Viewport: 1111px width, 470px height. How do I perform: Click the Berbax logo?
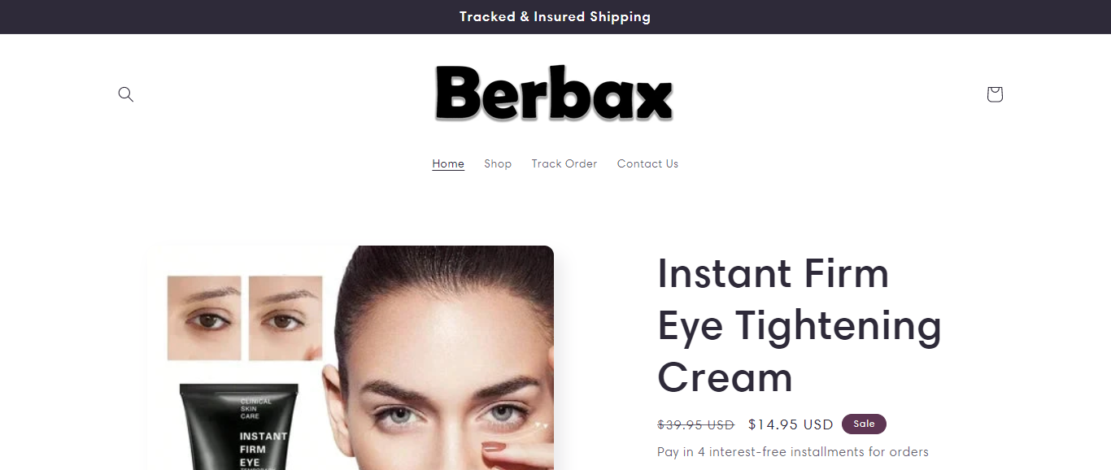(555, 94)
